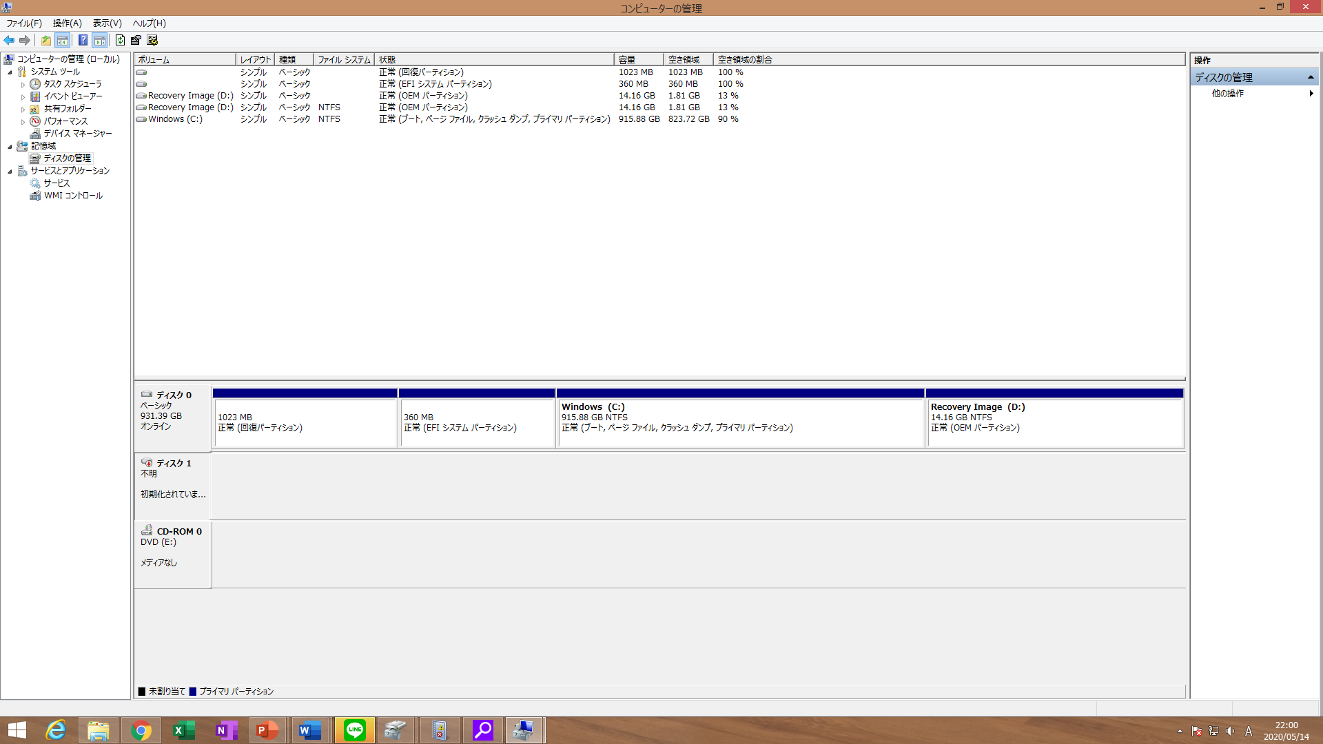1323x744 pixels.
Task: Click the disk settings wizard toolbar icon
Action: [x=152, y=40]
